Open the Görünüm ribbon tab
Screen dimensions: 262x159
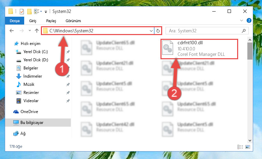(x=73, y=21)
